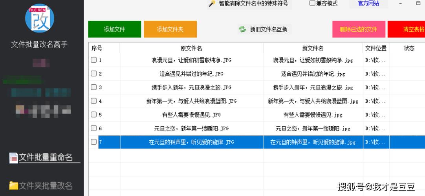Select original name 携手步入新年，元旦浪漫之旅.JPG
Screen dimensions: 425x196
[191, 87]
